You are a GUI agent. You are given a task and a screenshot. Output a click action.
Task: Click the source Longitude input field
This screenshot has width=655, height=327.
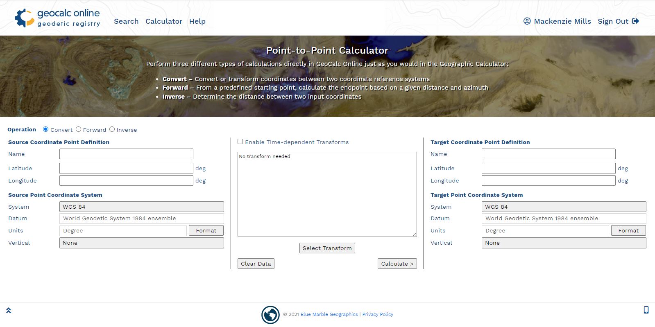[126, 180]
